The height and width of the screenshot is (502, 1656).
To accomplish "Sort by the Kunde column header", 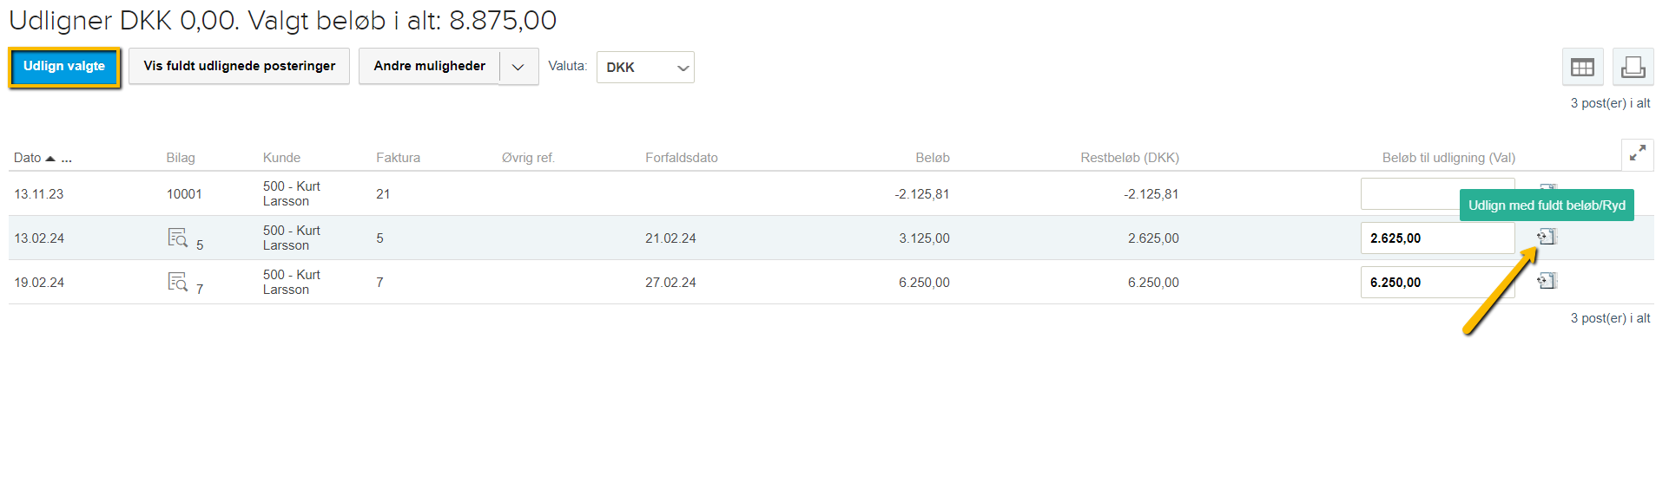I will pos(281,158).
